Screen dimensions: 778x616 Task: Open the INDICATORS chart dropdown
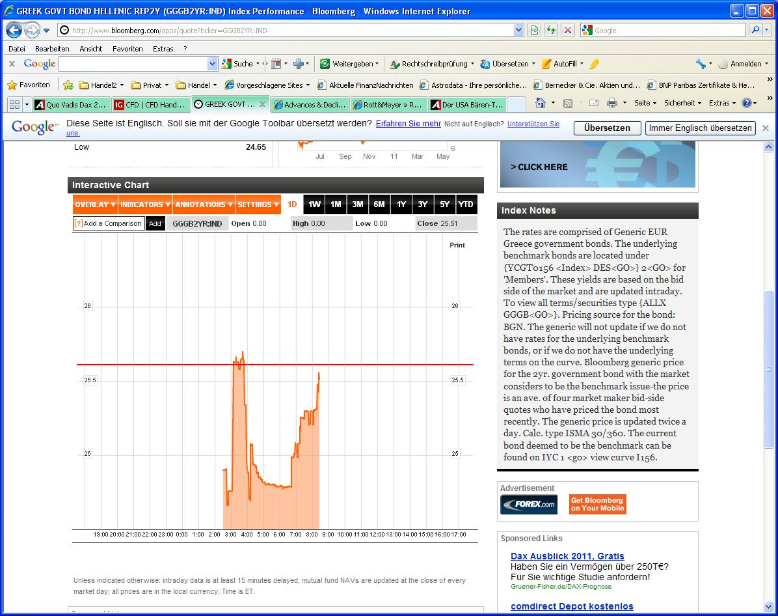pos(145,204)
